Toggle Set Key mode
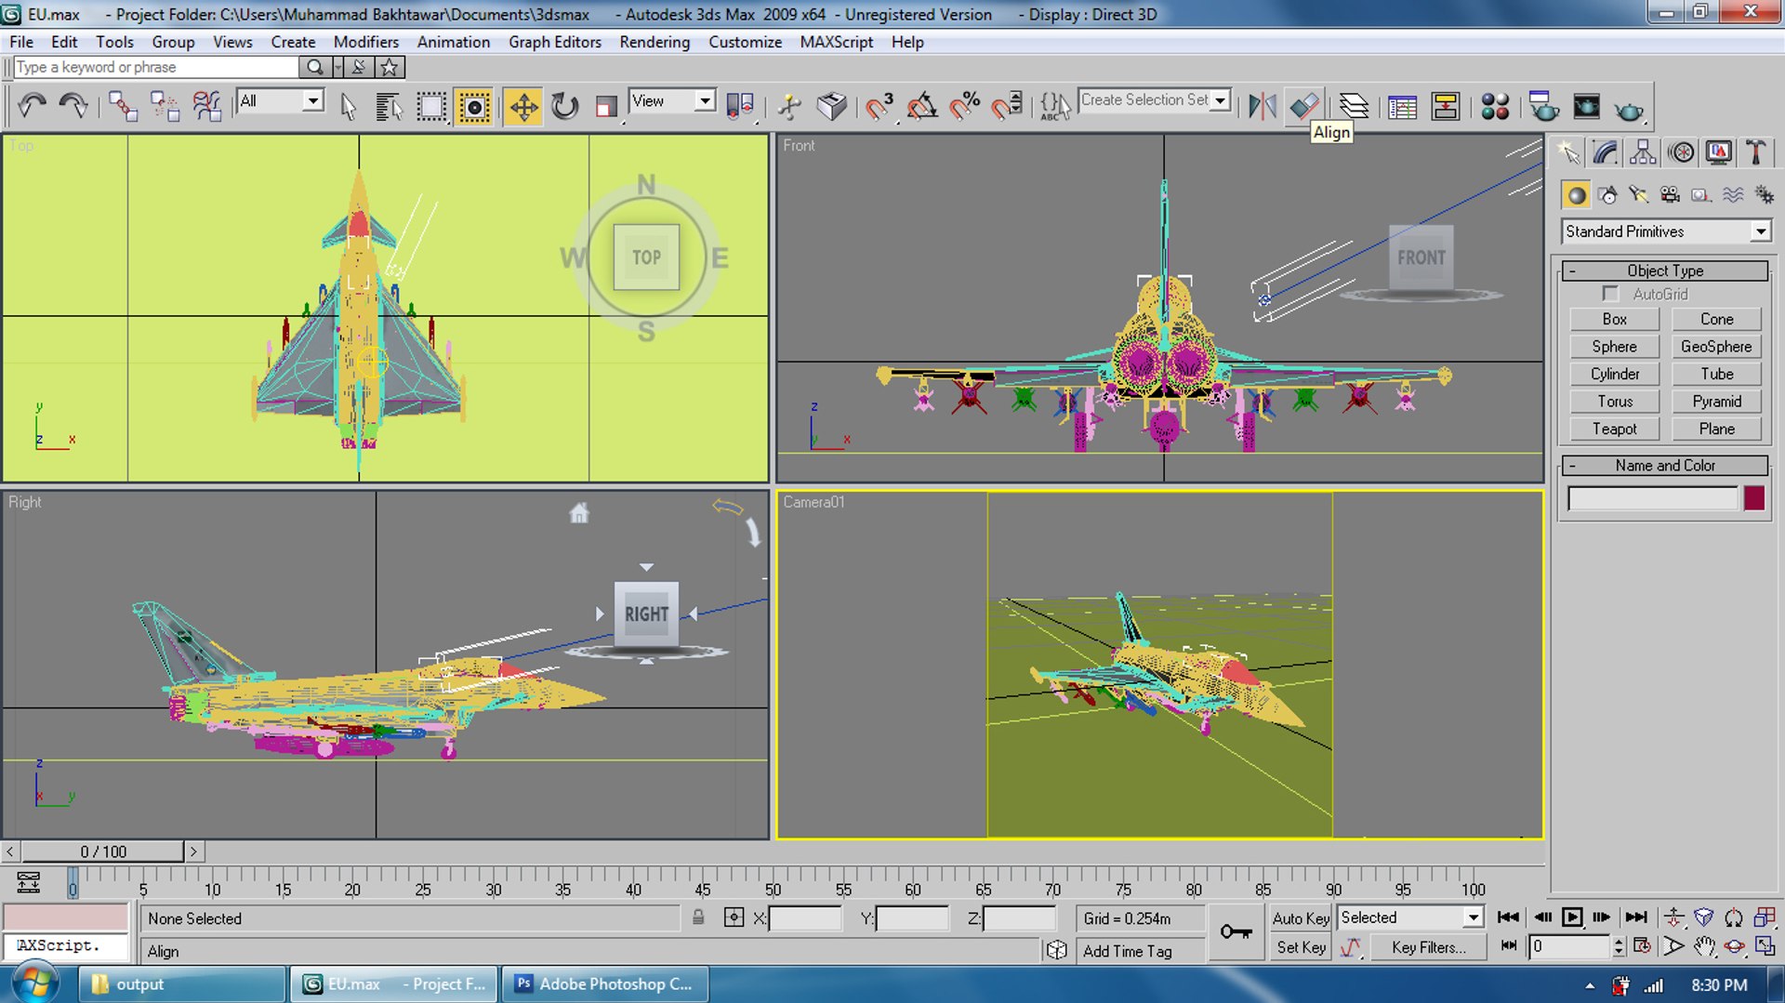The height and width of the screenshot is (1003, 1785). click(1301, 947)
